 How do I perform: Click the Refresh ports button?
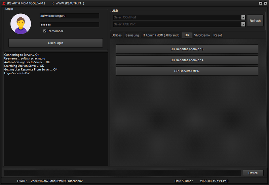255,21
